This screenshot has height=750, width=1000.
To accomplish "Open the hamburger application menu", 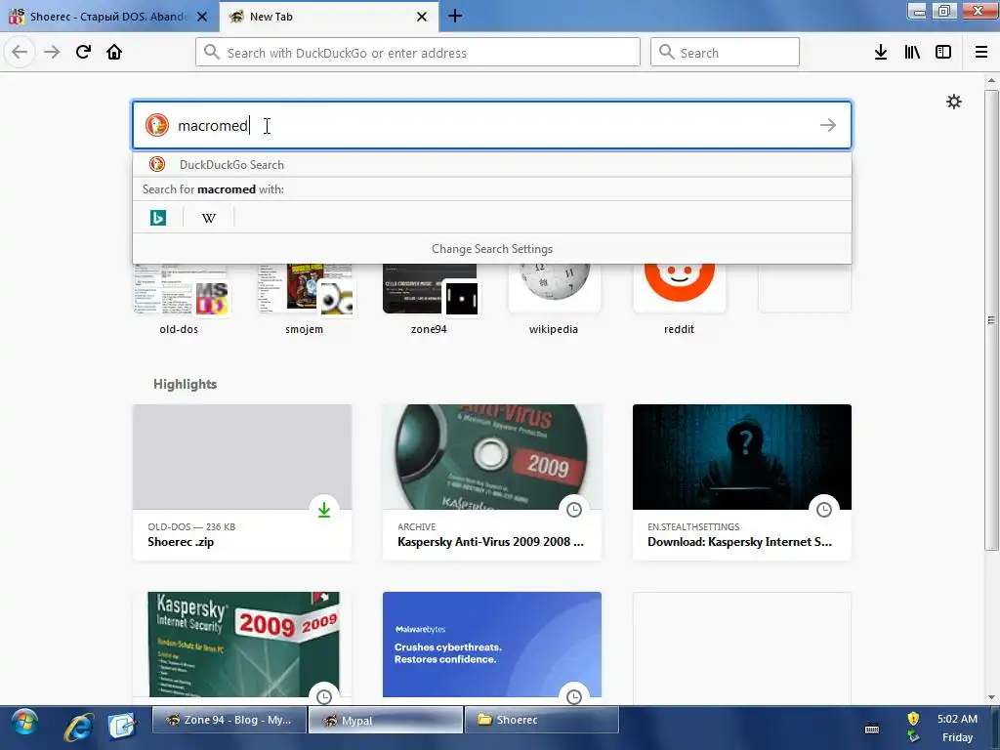I will click(981, 53).
